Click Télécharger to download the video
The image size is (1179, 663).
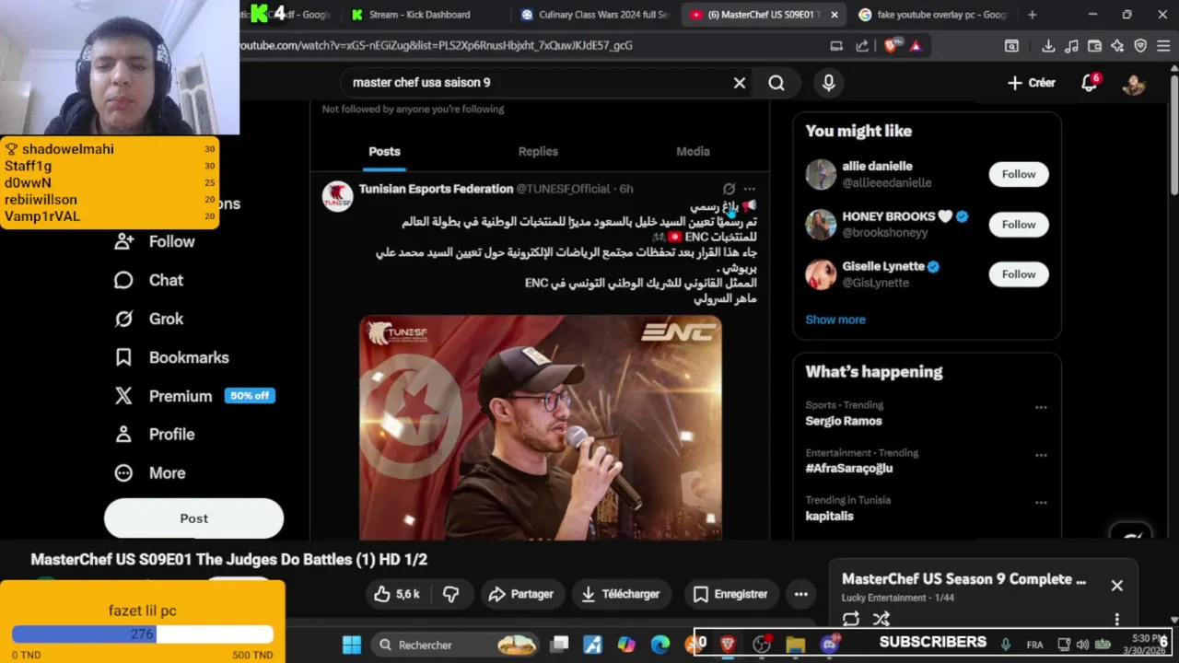[x=622, y=594]
